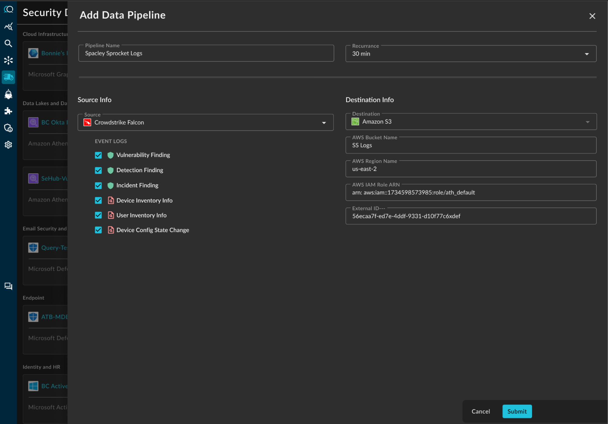Edit the AWS Bucket Name field
608x424 pixels.
click(471, 145)
